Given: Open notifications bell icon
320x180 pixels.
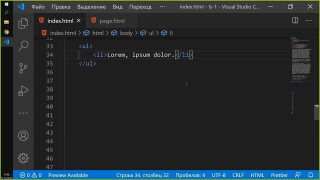Looking at the screenshot, I should [x=310, y=175].
